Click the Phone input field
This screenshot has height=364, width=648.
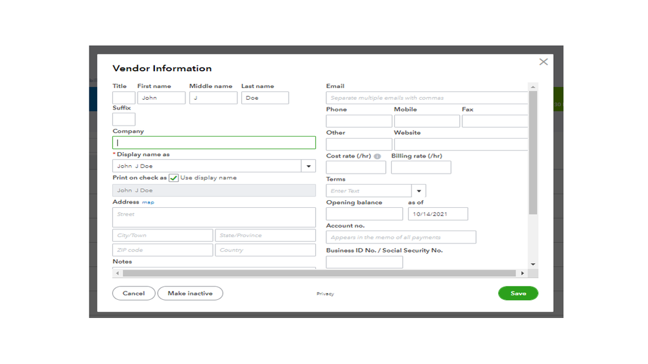(x=359, y=121)
